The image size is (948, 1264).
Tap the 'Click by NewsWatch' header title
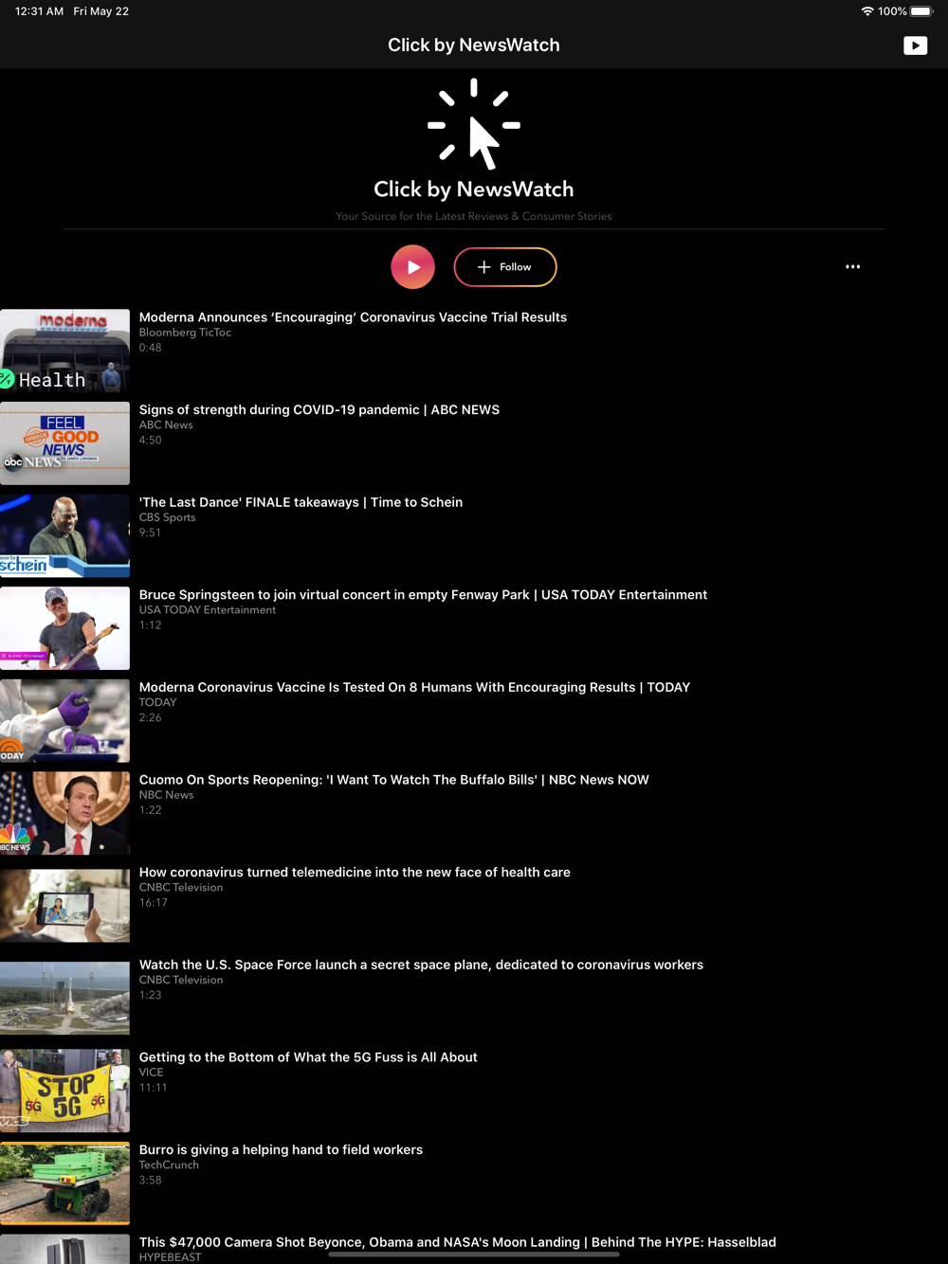[474, 45]
